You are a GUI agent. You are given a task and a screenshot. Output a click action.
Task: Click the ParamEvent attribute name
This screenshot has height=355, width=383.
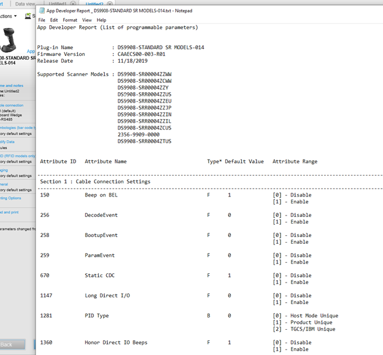coord(99,256)
